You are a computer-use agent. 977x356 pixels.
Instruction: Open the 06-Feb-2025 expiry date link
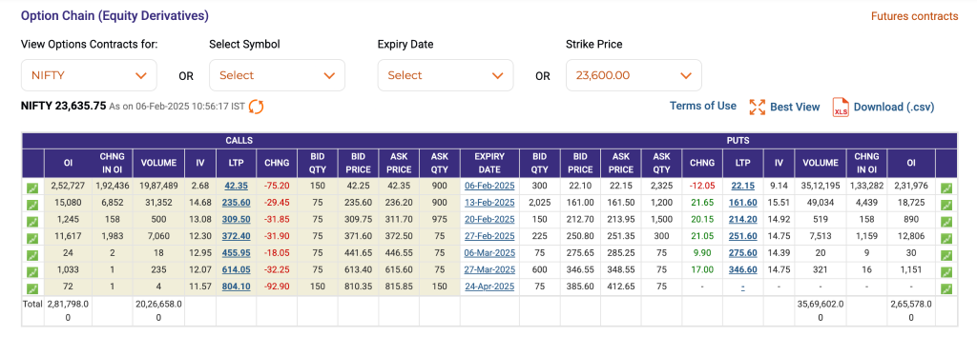tap(489, 186)
